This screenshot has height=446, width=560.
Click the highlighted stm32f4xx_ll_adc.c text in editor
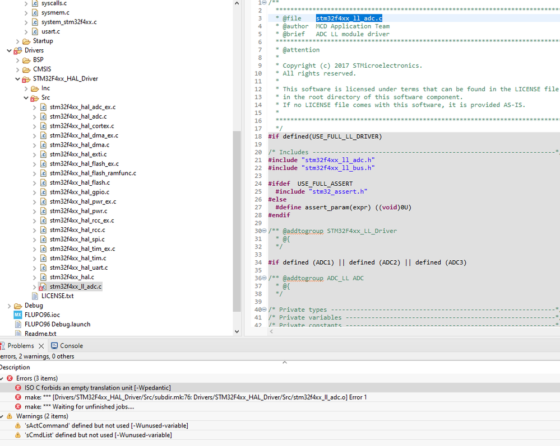click(349, 18)
